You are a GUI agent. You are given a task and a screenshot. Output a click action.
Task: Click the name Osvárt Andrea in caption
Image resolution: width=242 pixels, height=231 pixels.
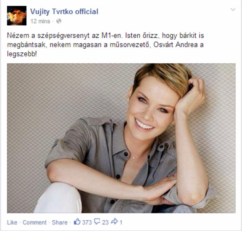click(176, 45)
